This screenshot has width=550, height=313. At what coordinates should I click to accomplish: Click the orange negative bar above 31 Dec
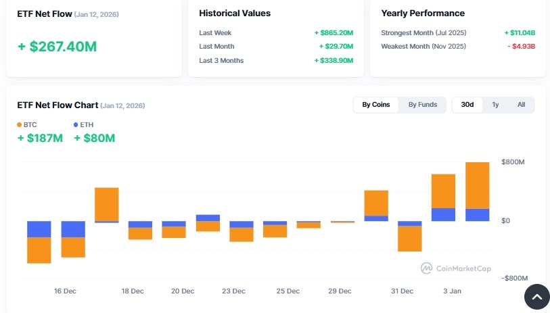point(409,238)
